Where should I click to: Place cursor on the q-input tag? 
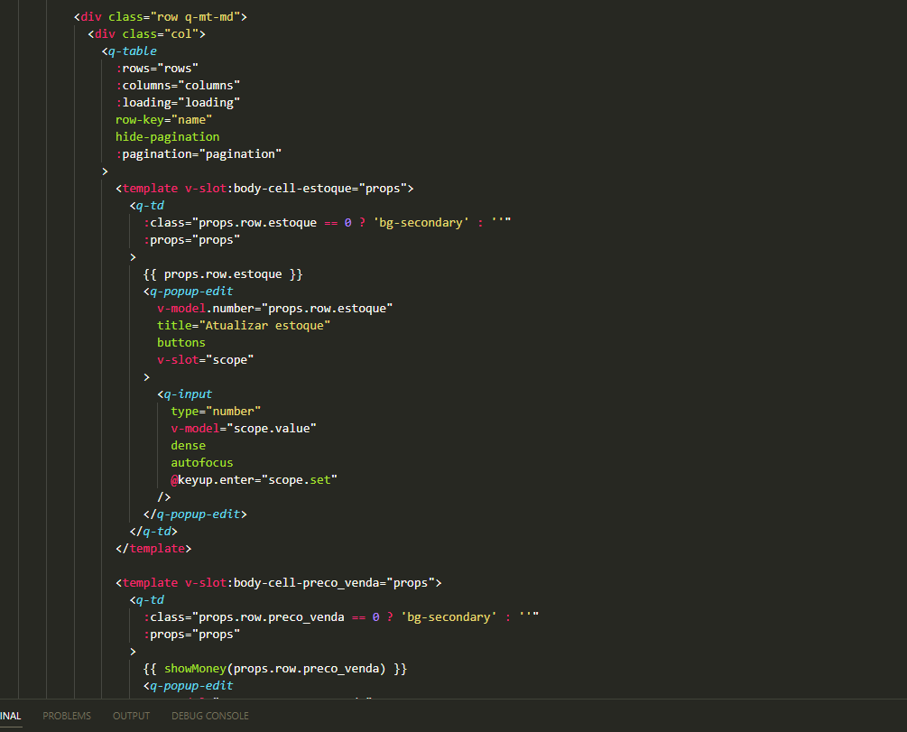pyautogui.click(x=187, y=394)
